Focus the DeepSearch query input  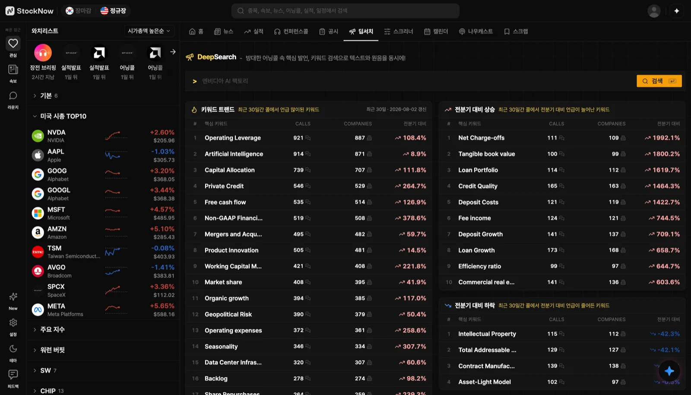point(410,81)
